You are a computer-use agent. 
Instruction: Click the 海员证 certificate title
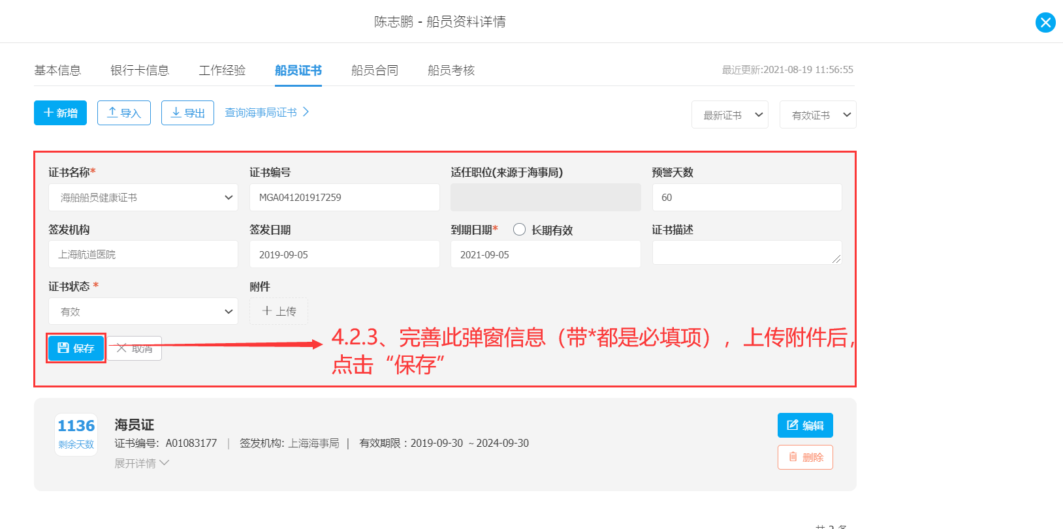click(x=135, y=425)
